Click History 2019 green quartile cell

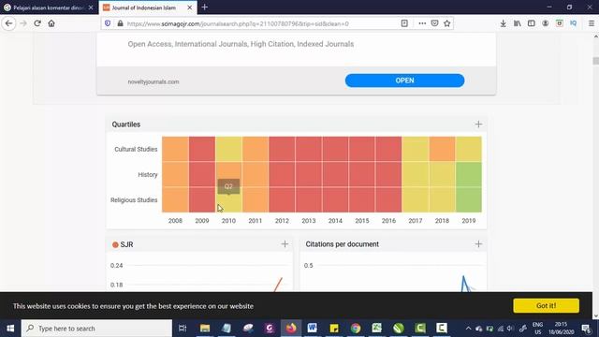coord(469,175)
